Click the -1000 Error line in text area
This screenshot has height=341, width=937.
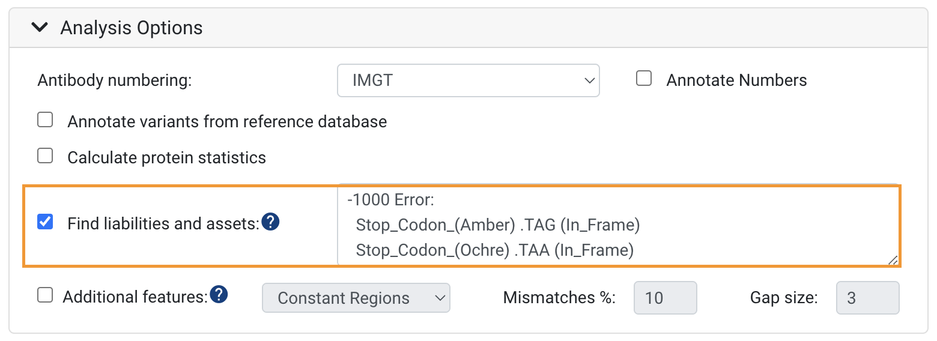pos(395,201)
